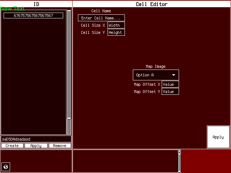Click the Map Offset X Value field
Image resolution: width=231 pixels, height=173 pixels.
pyautogui.click(x=170, y=84)
